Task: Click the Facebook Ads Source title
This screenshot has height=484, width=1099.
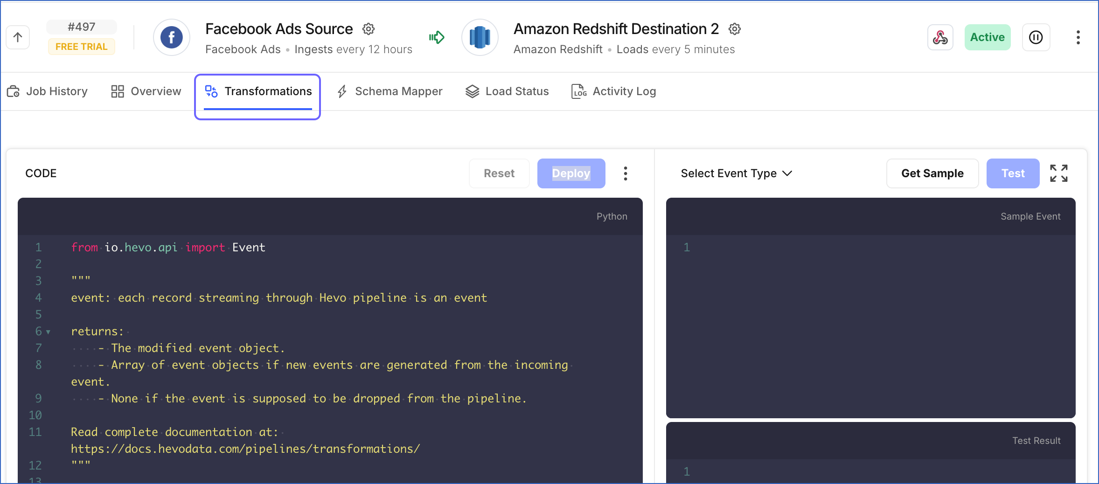Action: (279, 29)
